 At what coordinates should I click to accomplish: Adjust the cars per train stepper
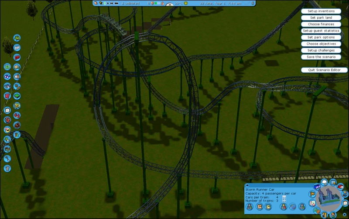(284, 198)
